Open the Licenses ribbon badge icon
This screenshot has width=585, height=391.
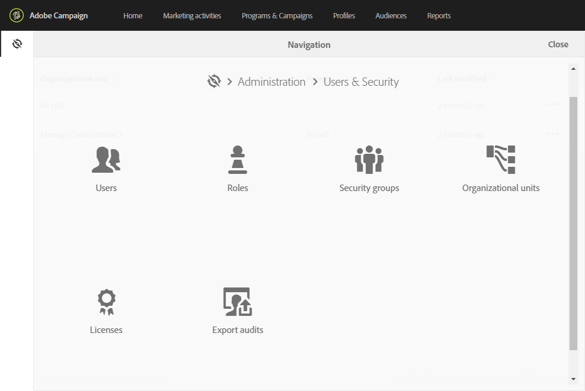point(106,302)
